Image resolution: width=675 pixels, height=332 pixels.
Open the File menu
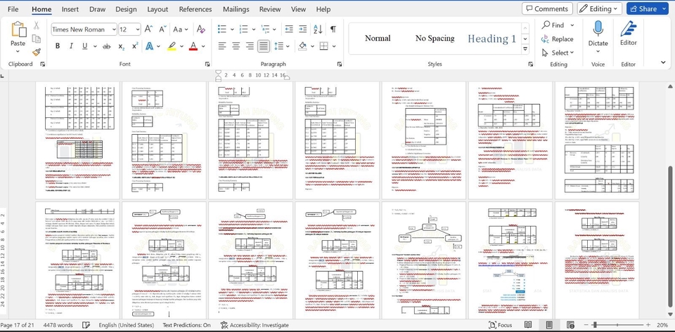point(13,9)
